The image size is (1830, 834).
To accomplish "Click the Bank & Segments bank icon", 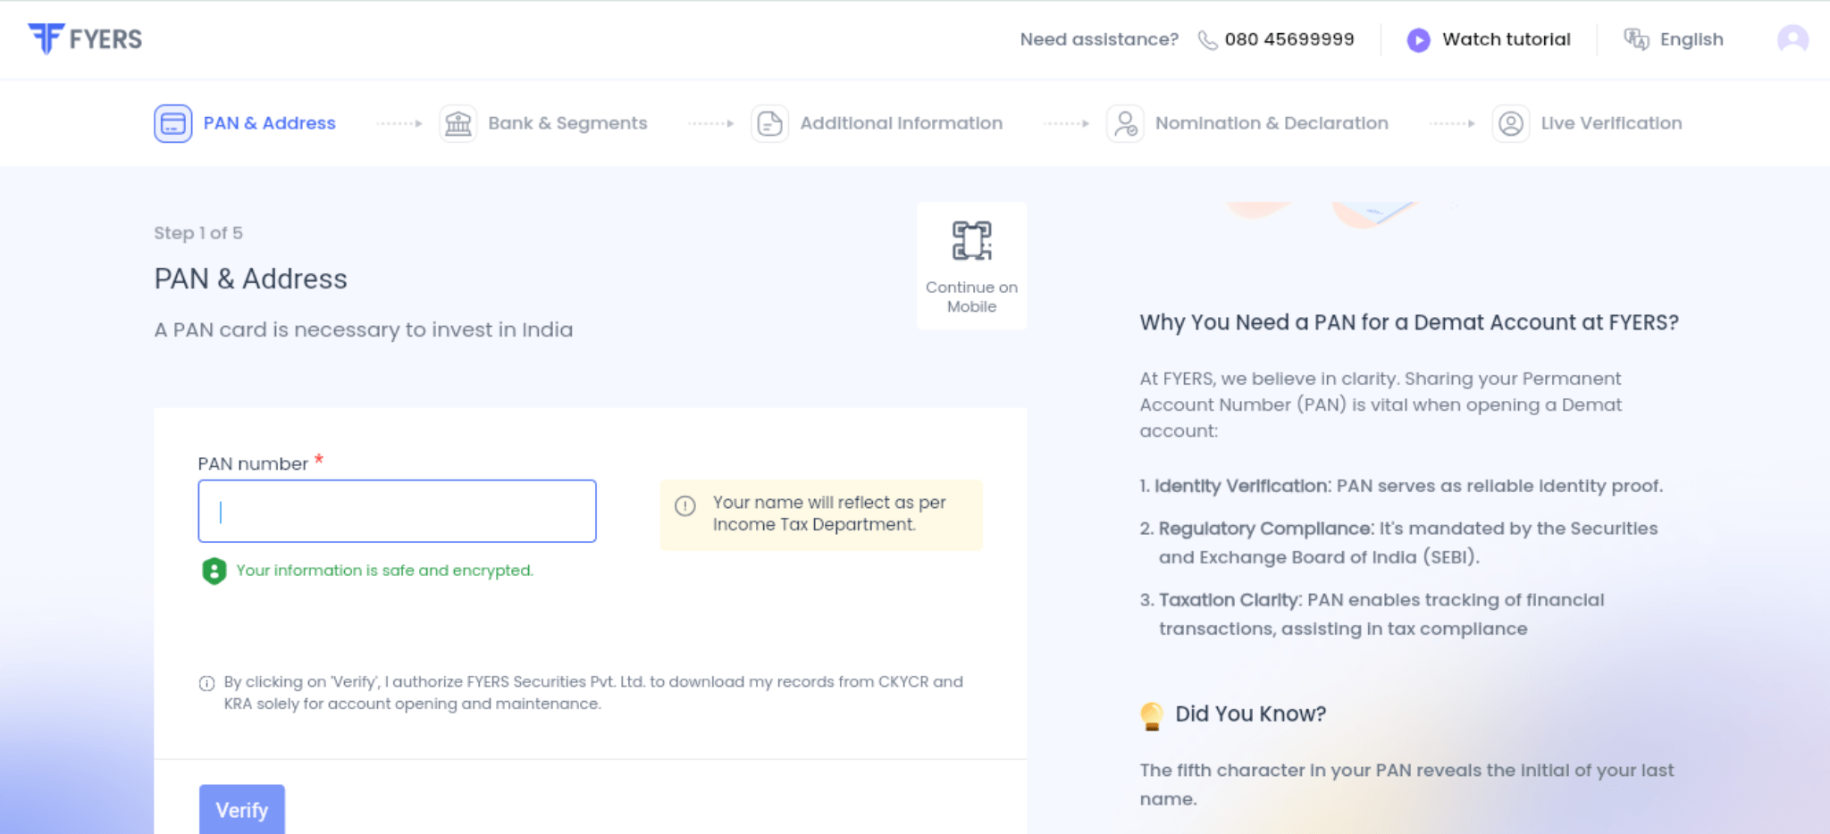I will tap(458, 122).
